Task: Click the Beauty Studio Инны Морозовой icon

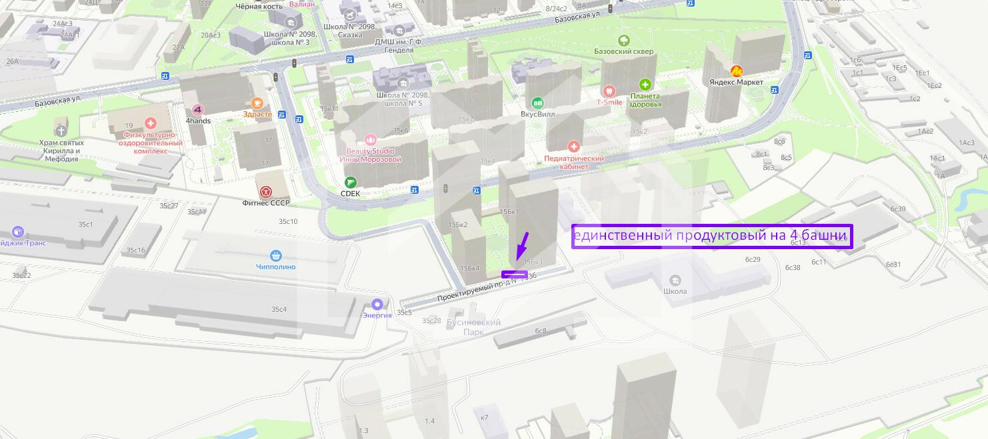Action: pyautogui.click(x=370, y=140)
